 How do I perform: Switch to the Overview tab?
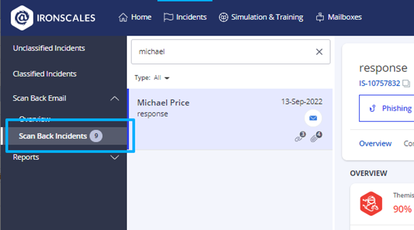(375, 143)
